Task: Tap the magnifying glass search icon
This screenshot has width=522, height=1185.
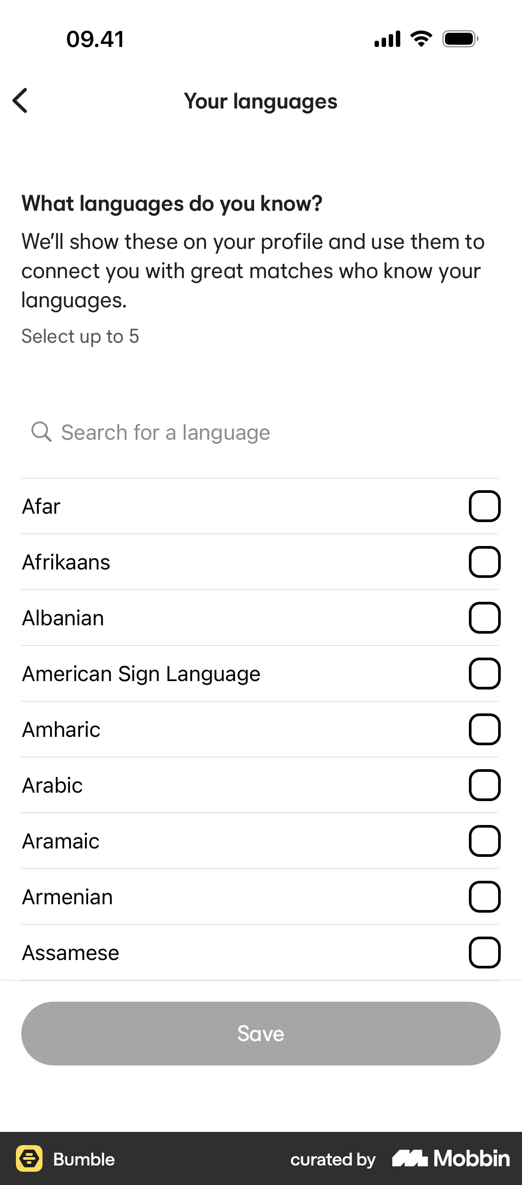Action: point(41,432)
